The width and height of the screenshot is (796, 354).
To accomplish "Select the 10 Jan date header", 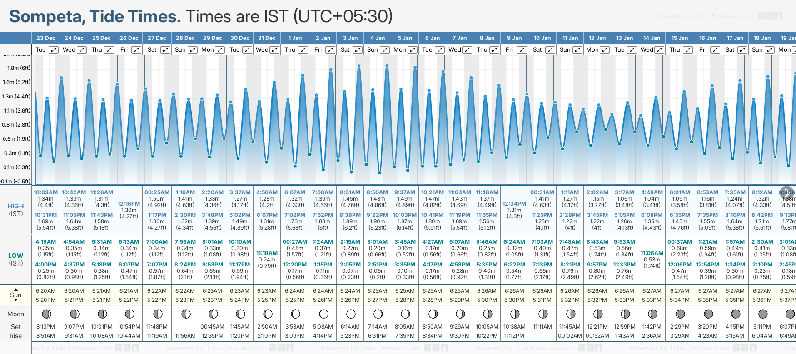I will 542,38.
